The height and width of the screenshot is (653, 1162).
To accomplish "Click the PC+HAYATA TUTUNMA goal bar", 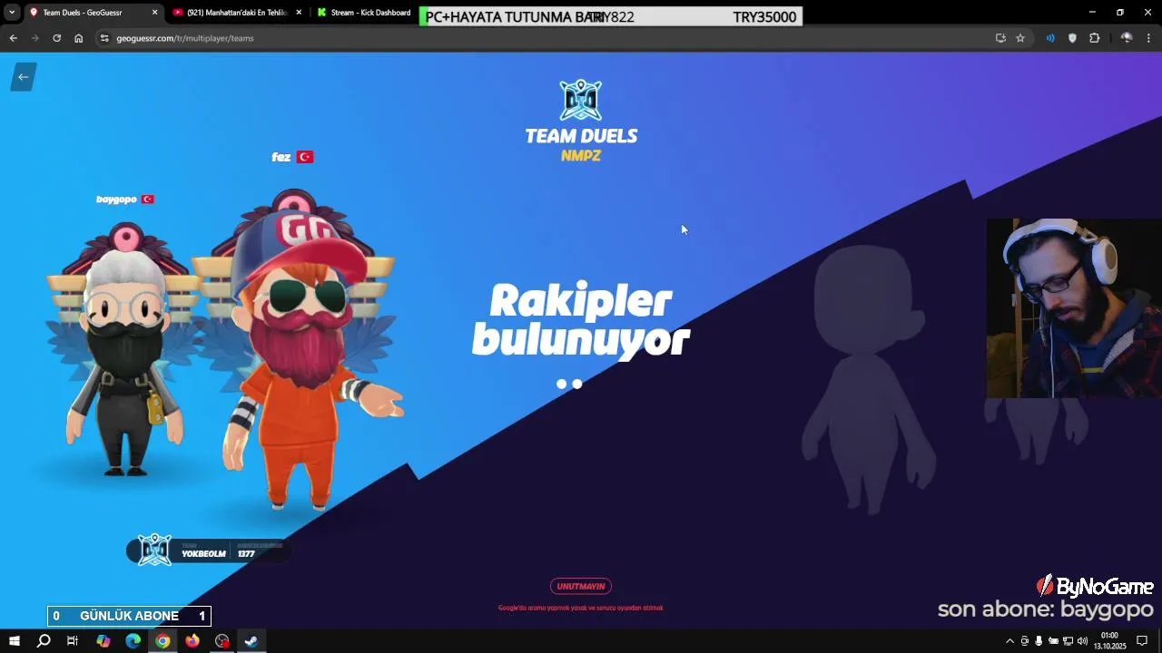I will point(611,16).
